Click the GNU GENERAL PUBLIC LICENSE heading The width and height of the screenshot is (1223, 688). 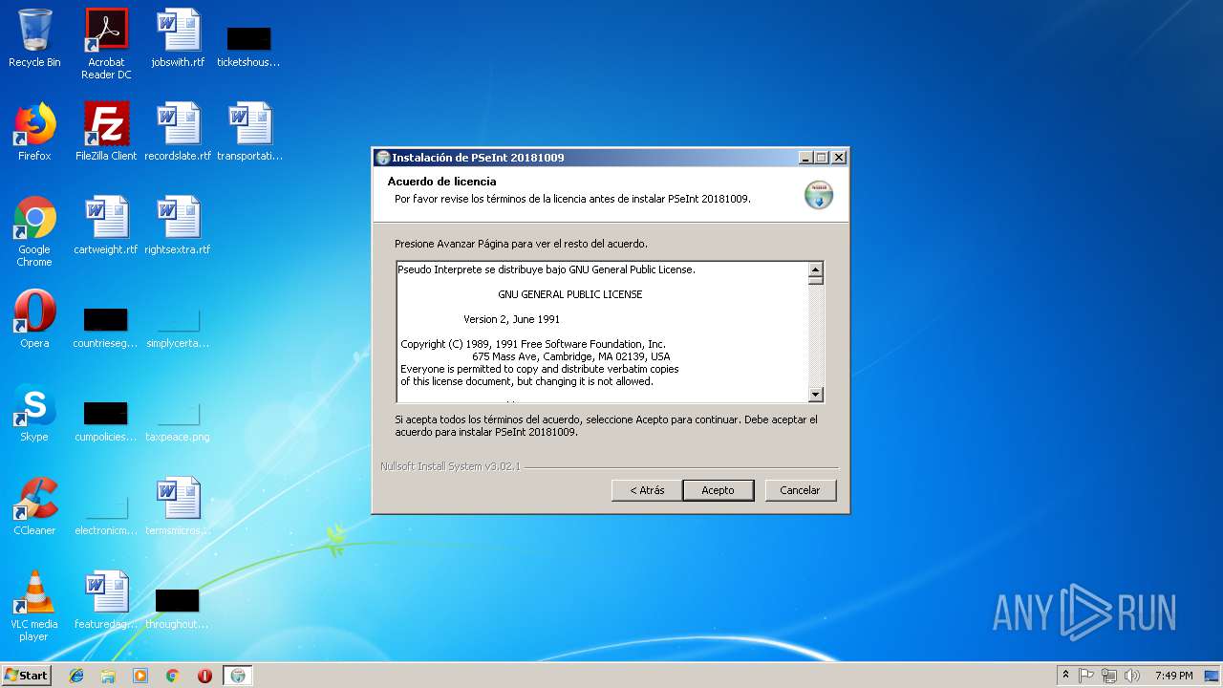coord(570,294)
